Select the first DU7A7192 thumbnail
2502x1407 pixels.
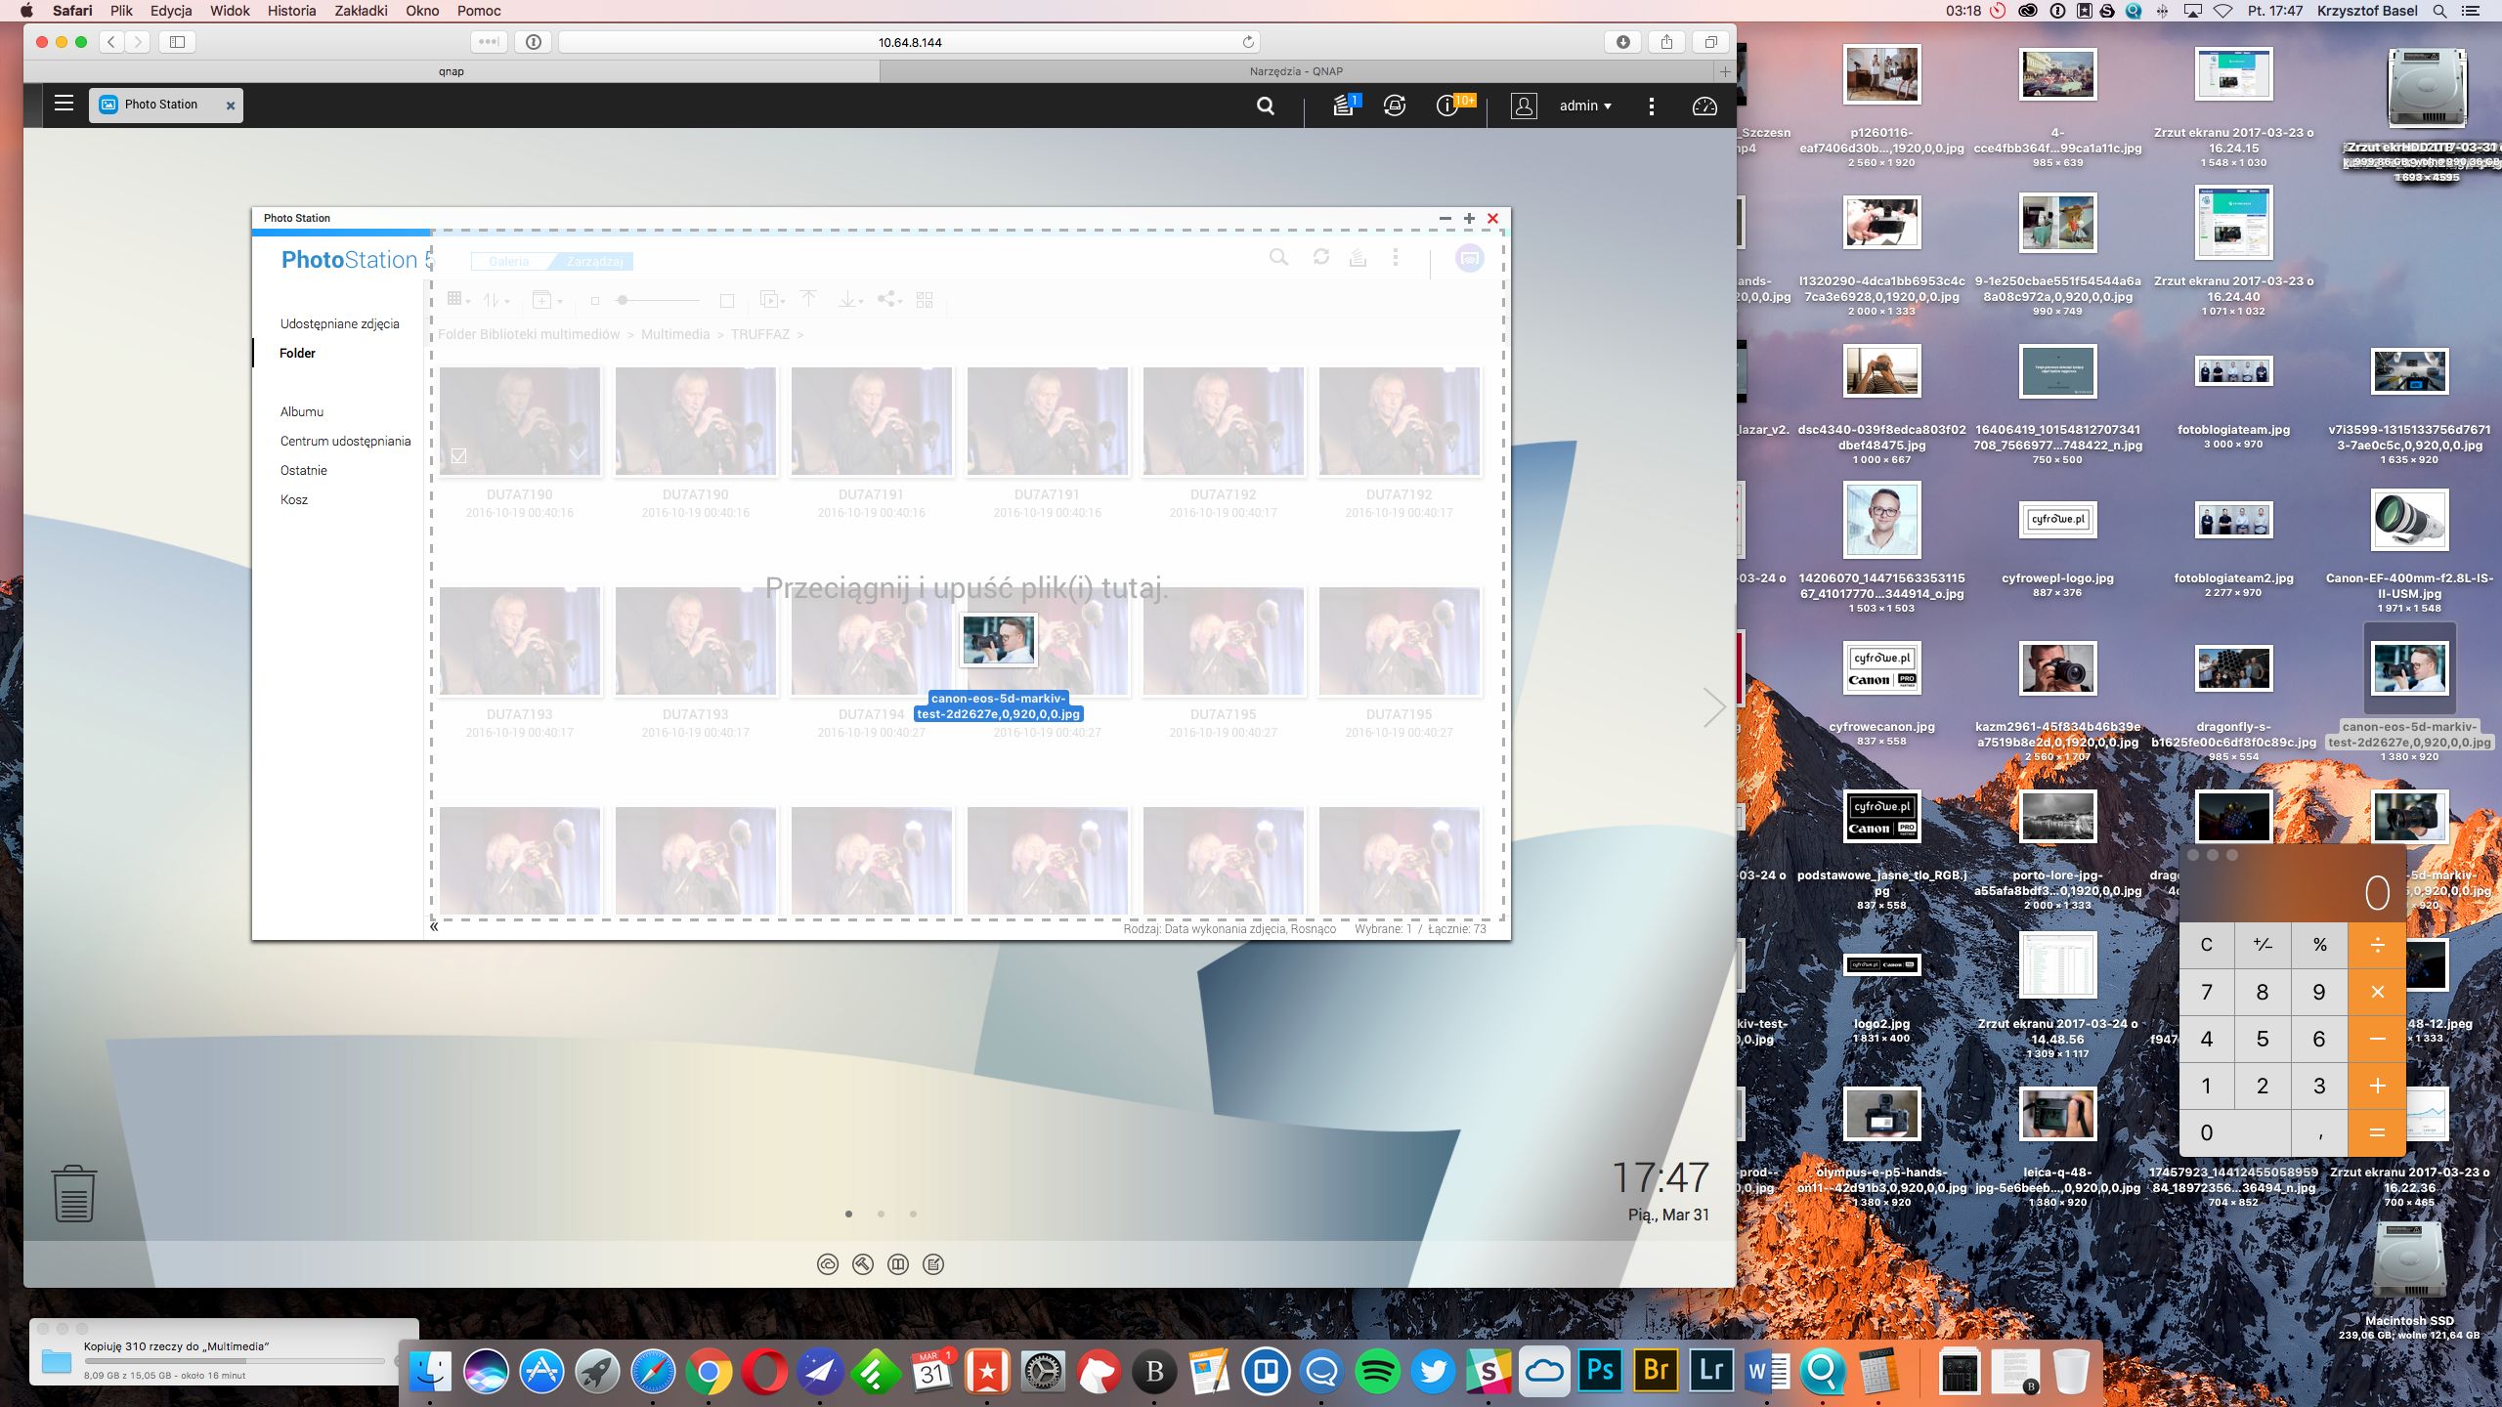(x=1224, y=421)
